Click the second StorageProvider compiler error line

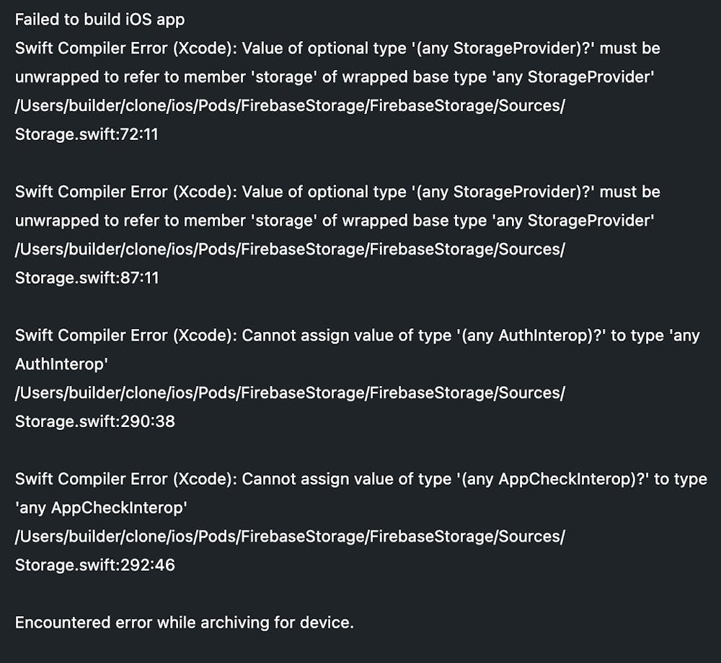pos(337,192)
